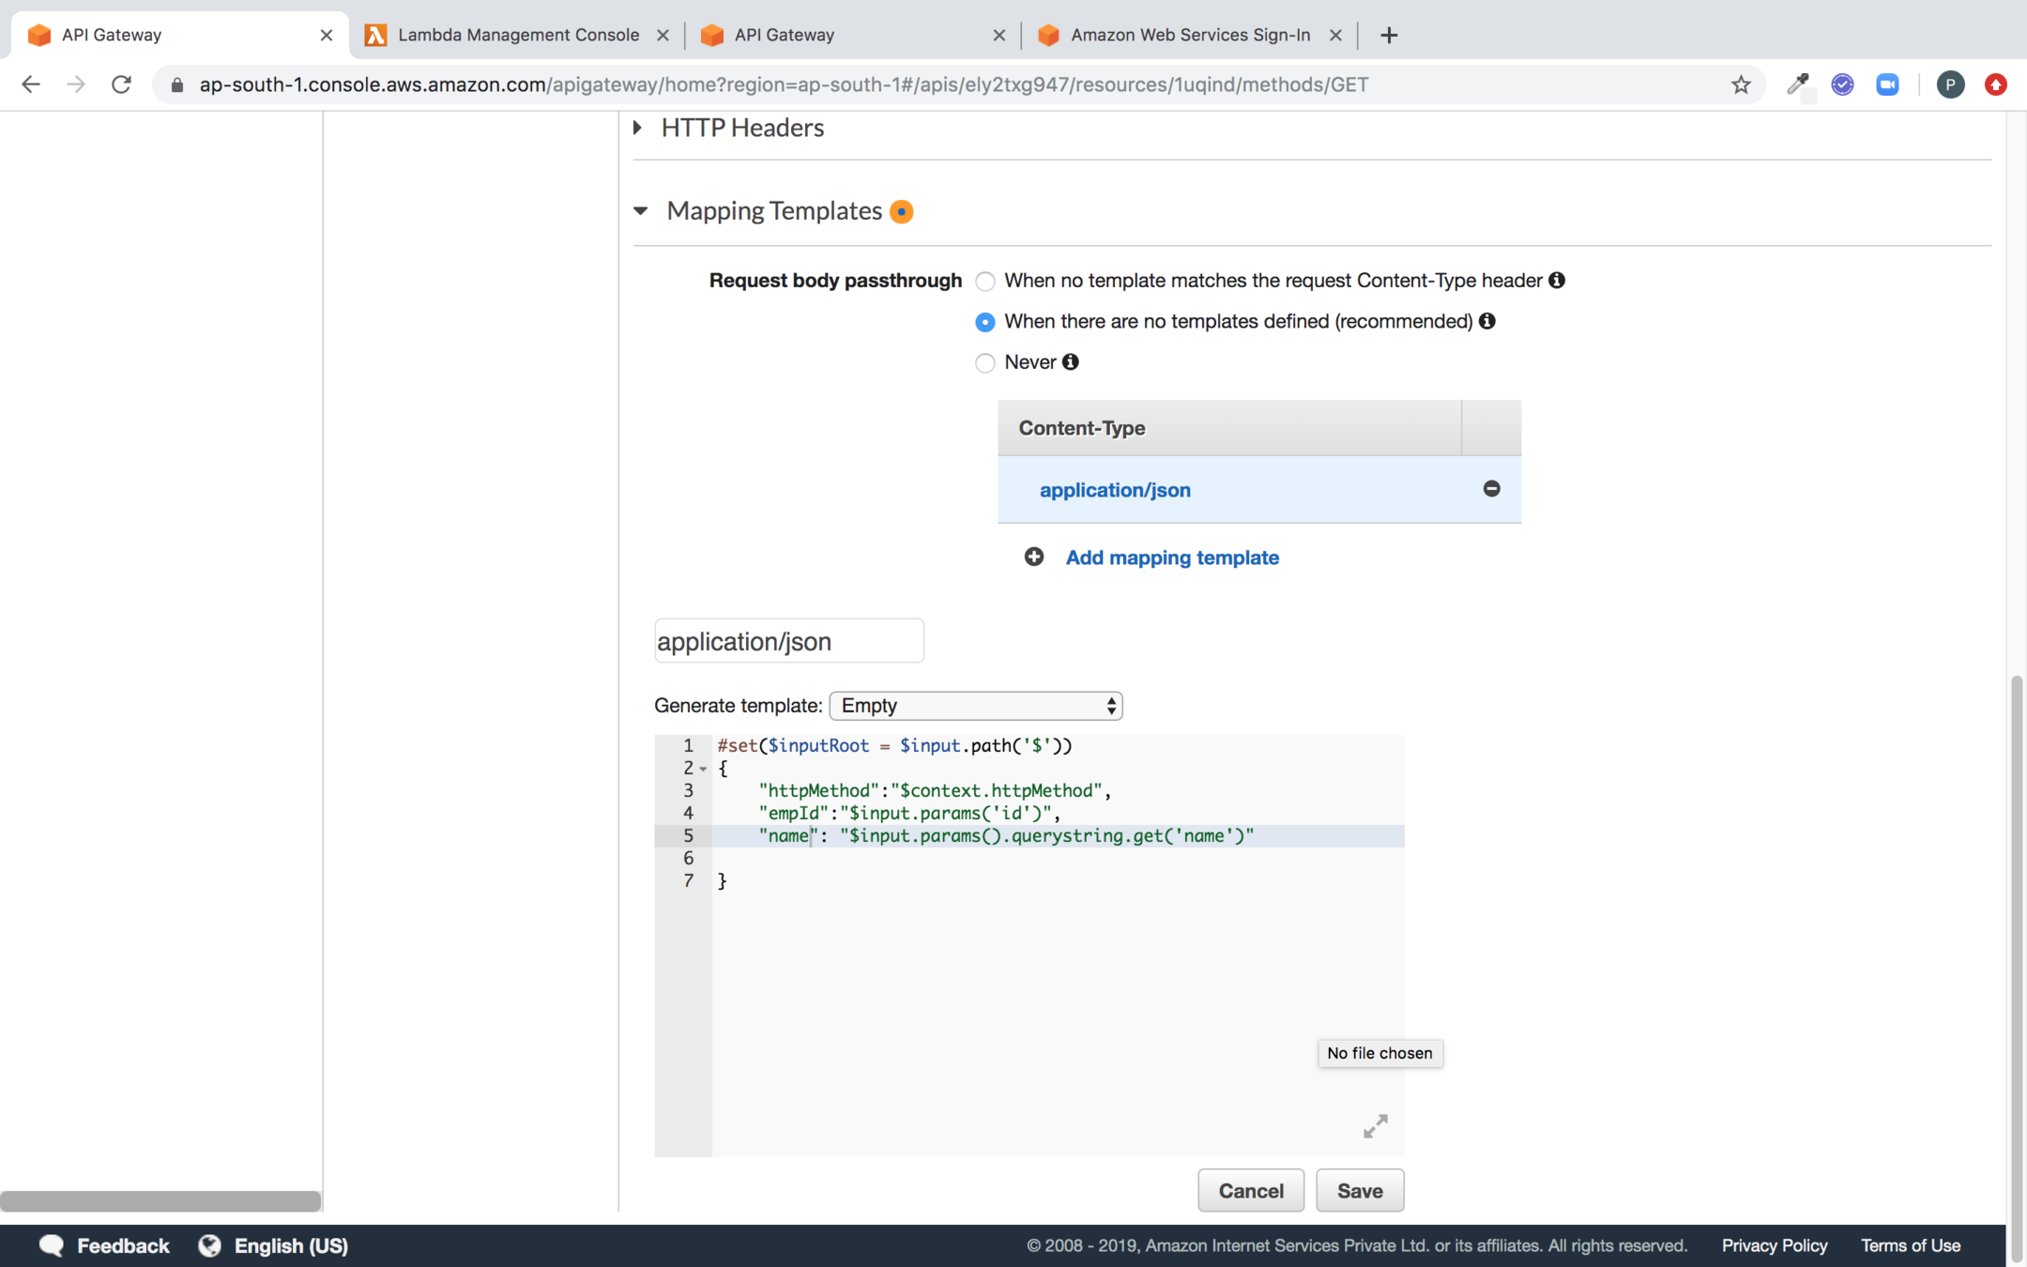Select the Never passthrough option
Image resolution: width=2027 pixels, height=1267 pixels.
pyautogui.click(x=984, y=363)
